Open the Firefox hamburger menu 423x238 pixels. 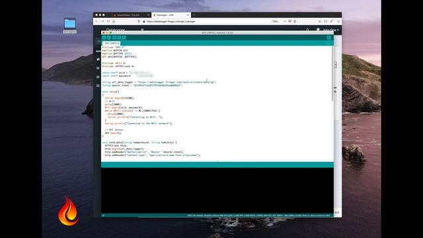(338, 21)
